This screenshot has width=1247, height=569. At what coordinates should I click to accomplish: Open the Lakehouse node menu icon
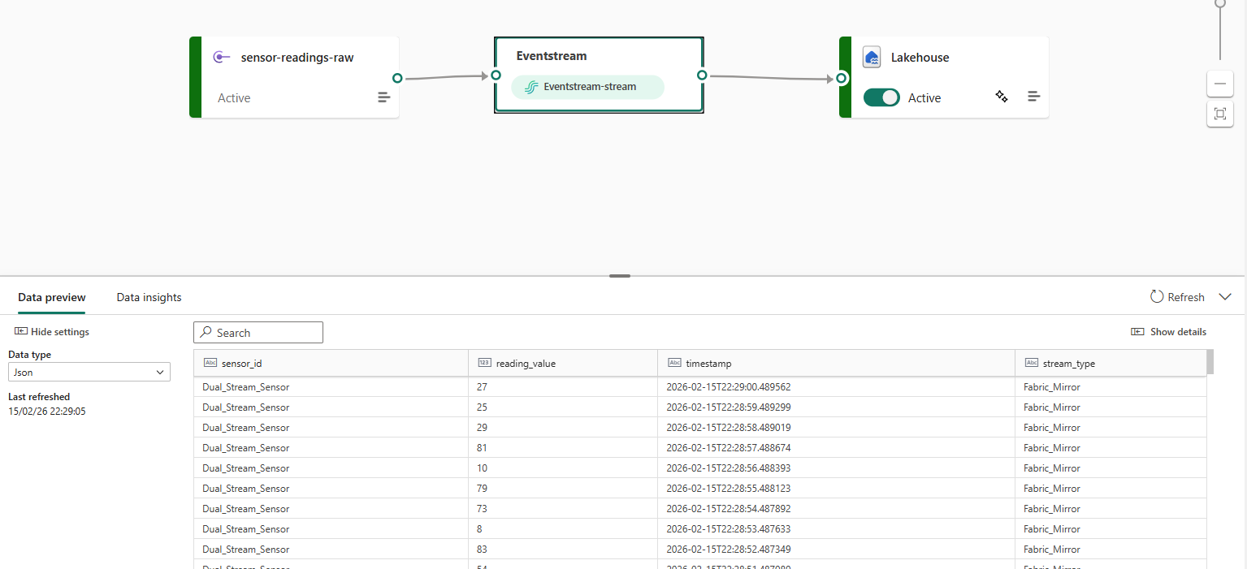pos(1033,97)
